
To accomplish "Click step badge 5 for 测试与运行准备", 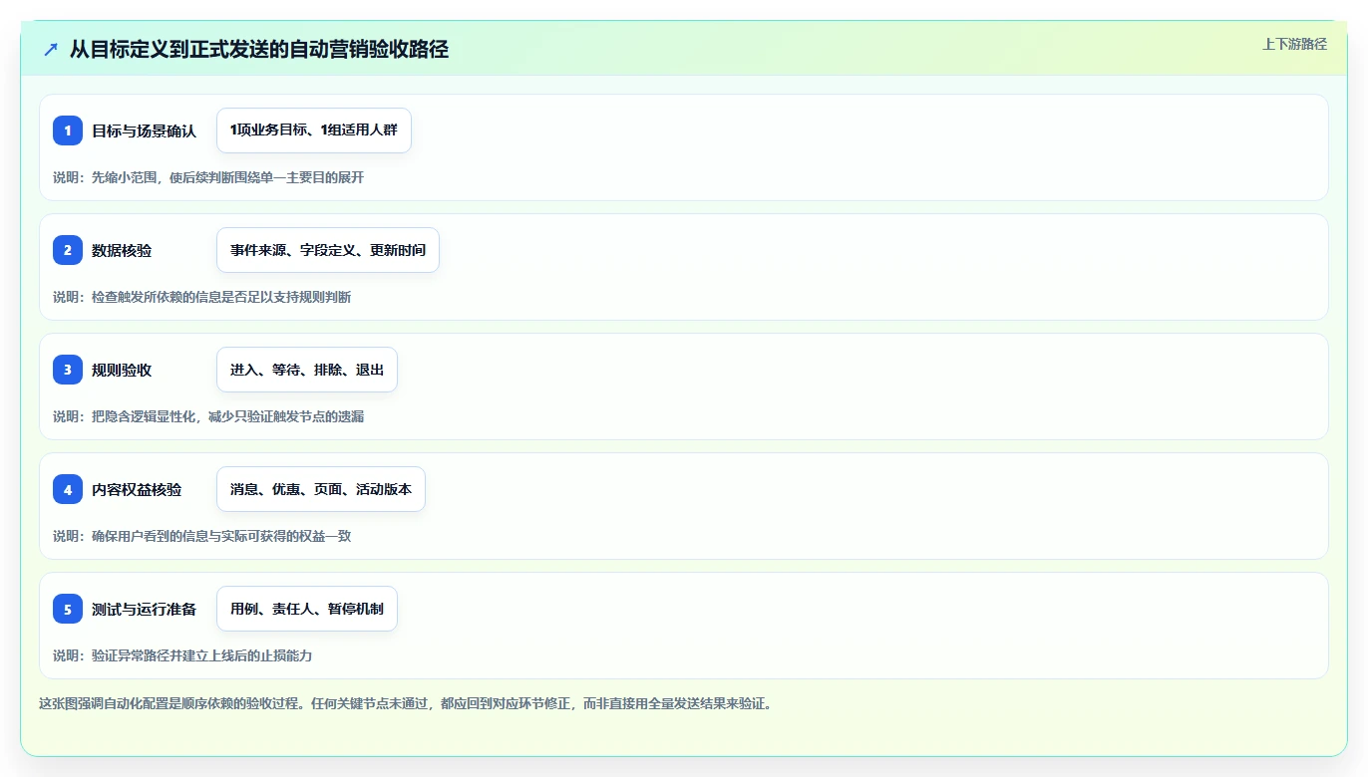I will click(x=68, y=609).
